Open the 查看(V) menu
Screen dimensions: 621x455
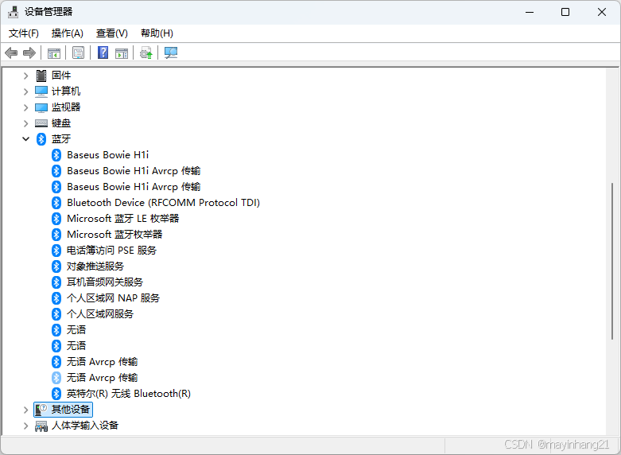[x=112, y=33]
